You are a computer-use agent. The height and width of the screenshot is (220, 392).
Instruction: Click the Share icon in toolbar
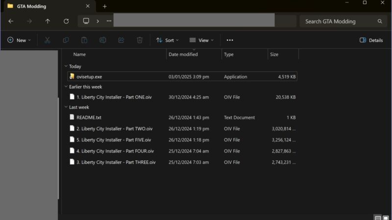coord(121,40)
